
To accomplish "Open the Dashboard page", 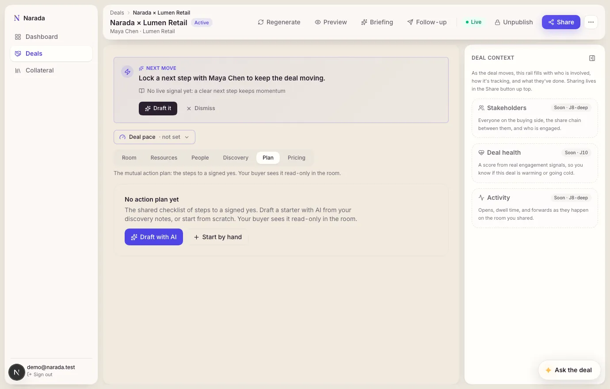I will point(51,37).
